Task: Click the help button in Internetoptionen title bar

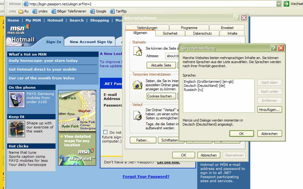Action: (237, 17)
